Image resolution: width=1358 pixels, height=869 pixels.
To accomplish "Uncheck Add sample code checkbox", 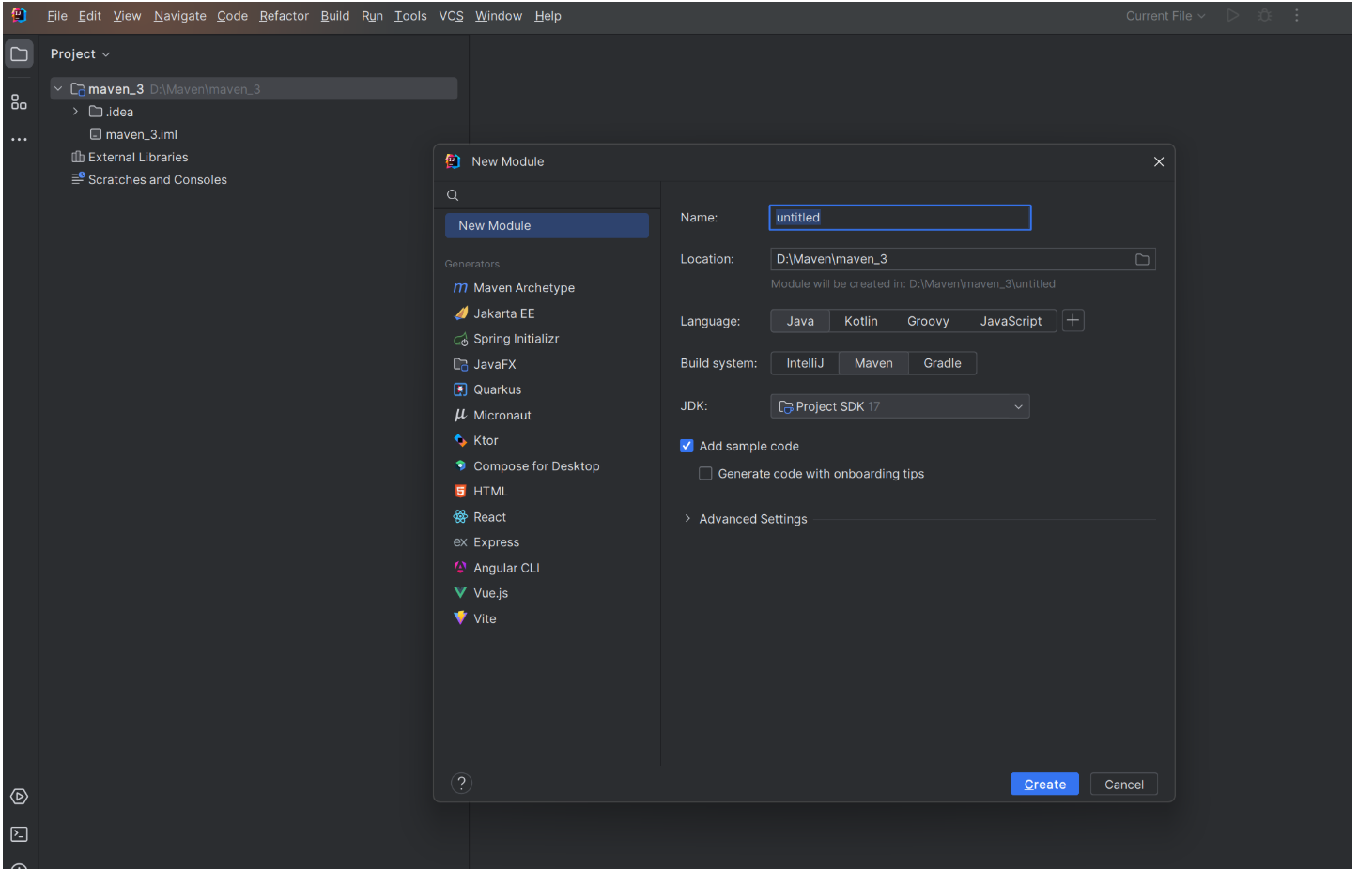I will click(687, 446).
